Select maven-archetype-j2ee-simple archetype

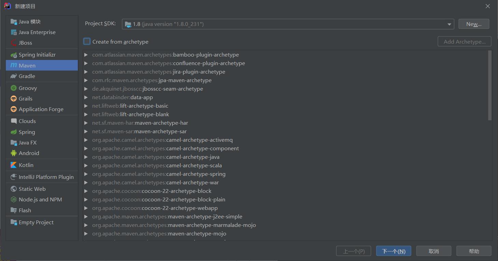click(285, 217)
